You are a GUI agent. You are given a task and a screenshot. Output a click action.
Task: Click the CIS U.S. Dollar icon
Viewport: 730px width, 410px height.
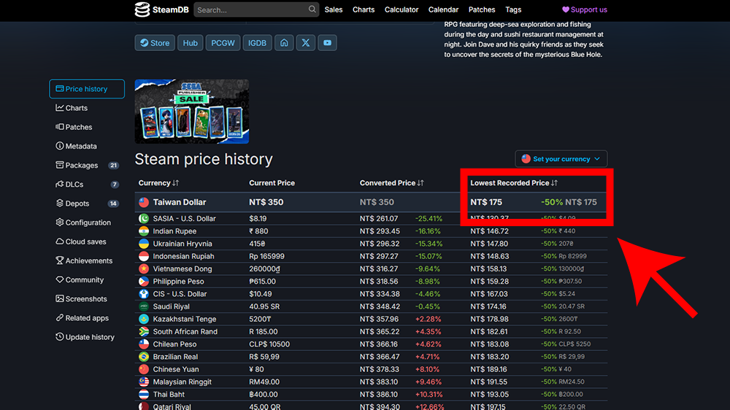tap(144, 294)
